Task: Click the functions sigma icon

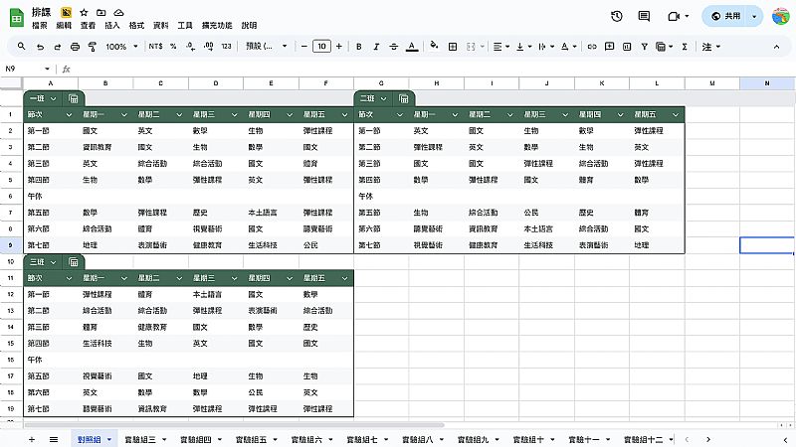Action: point(686,47)
